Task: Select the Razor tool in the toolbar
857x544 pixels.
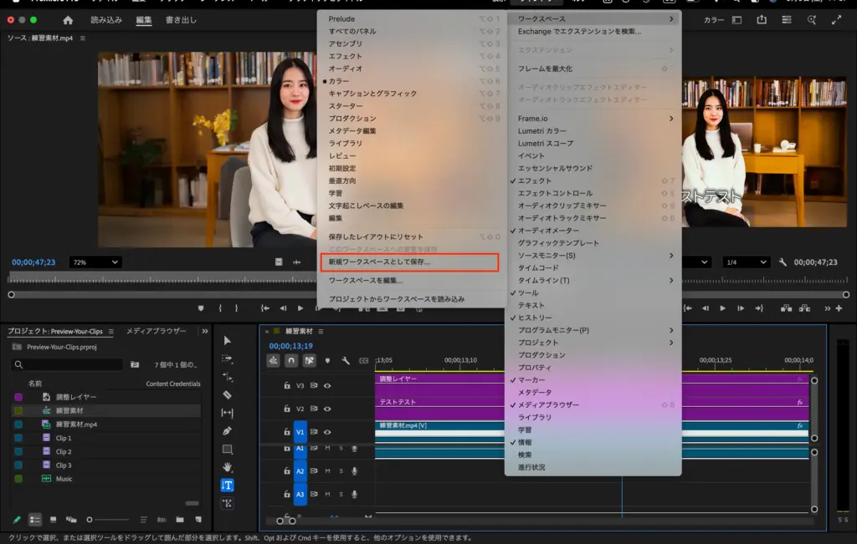Action: tap(227, 394)
